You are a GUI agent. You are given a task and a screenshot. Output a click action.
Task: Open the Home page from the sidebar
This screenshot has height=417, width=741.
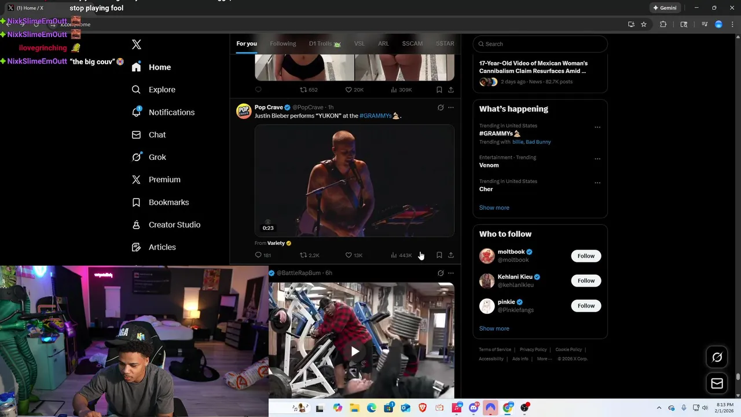pos(151,67)
